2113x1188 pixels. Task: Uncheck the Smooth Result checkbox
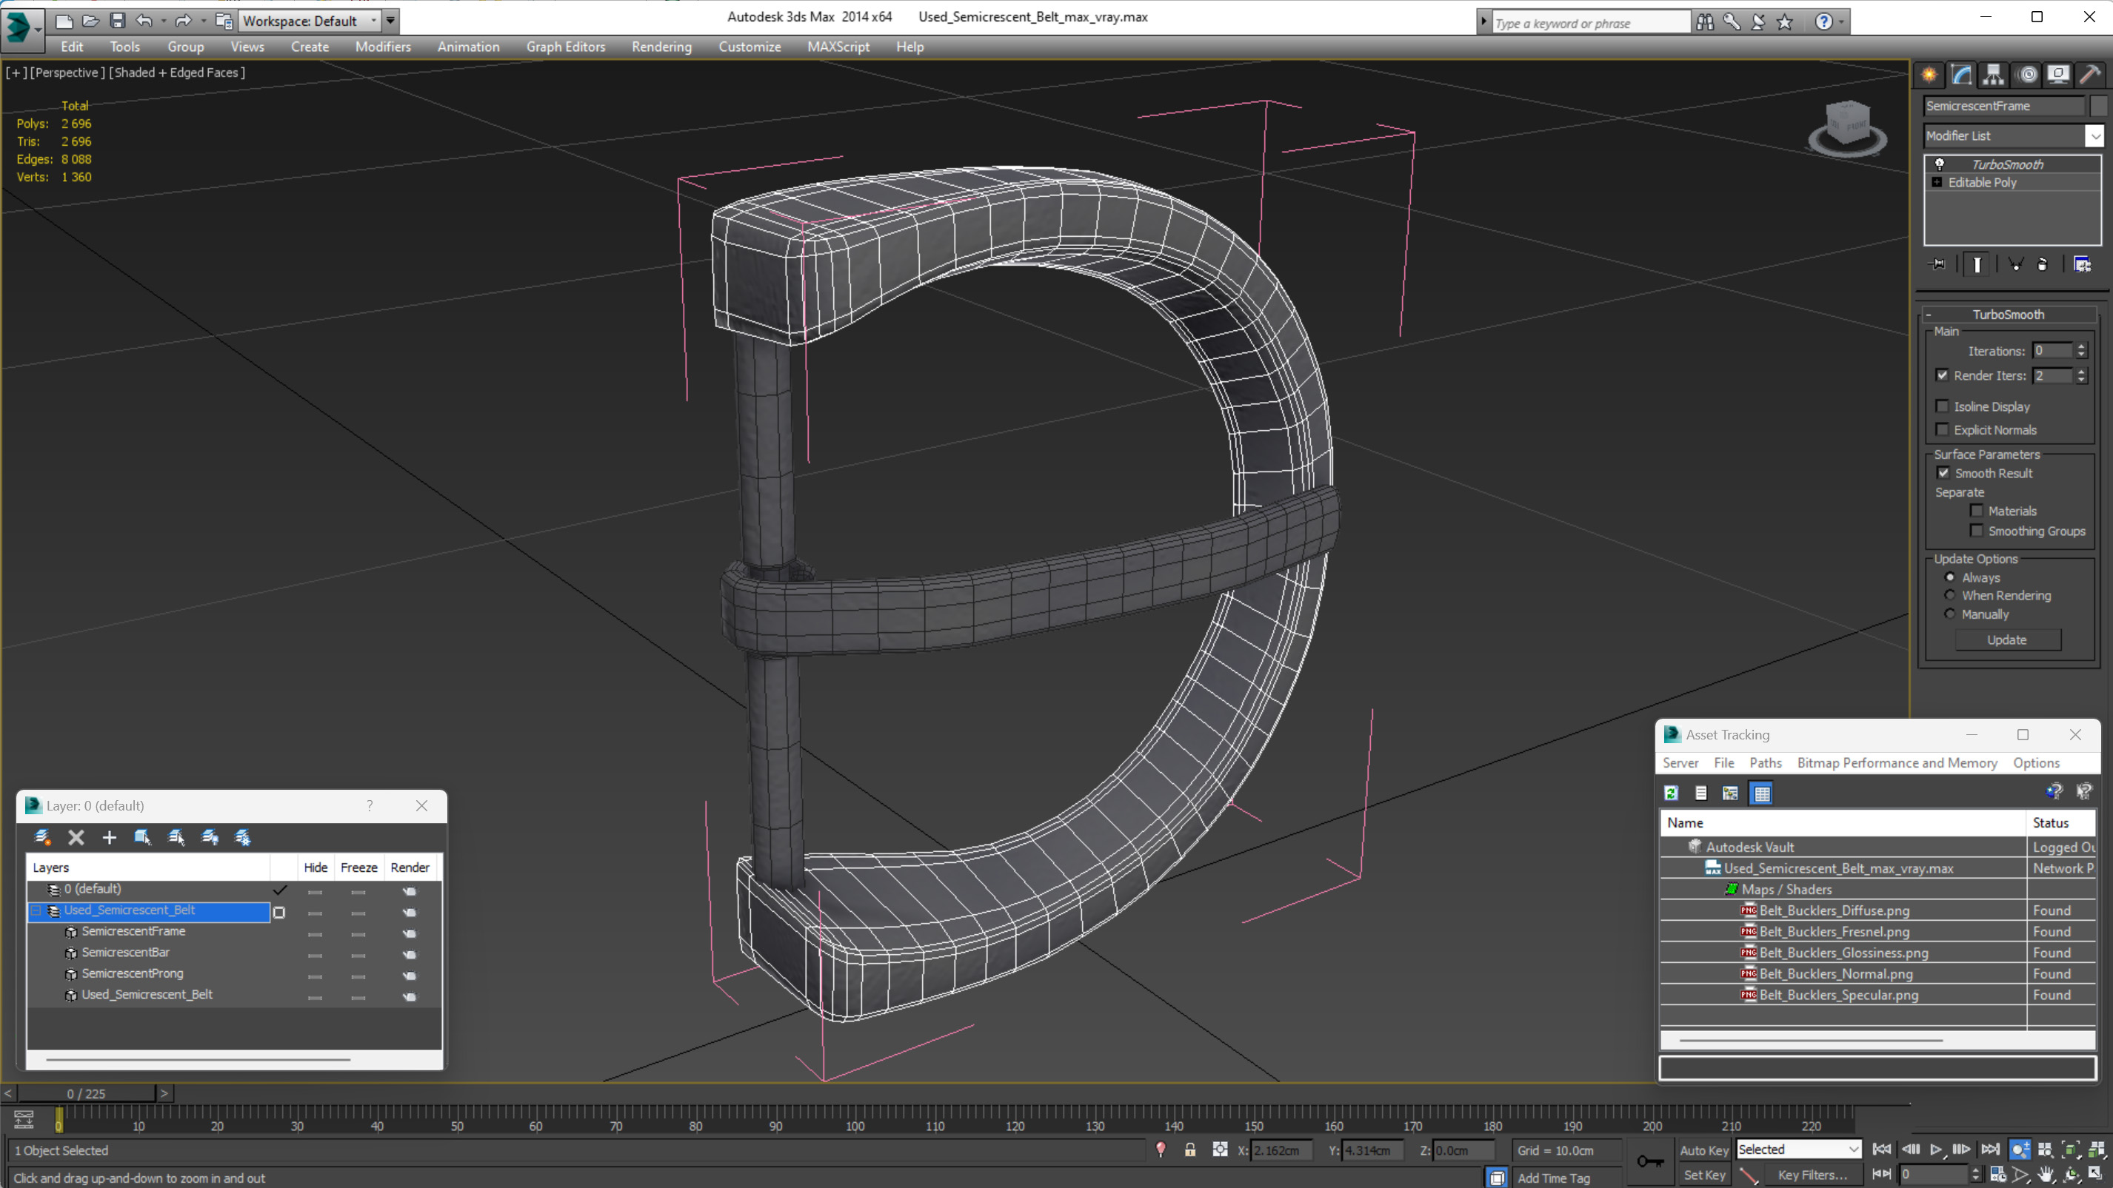point(1943,473)
